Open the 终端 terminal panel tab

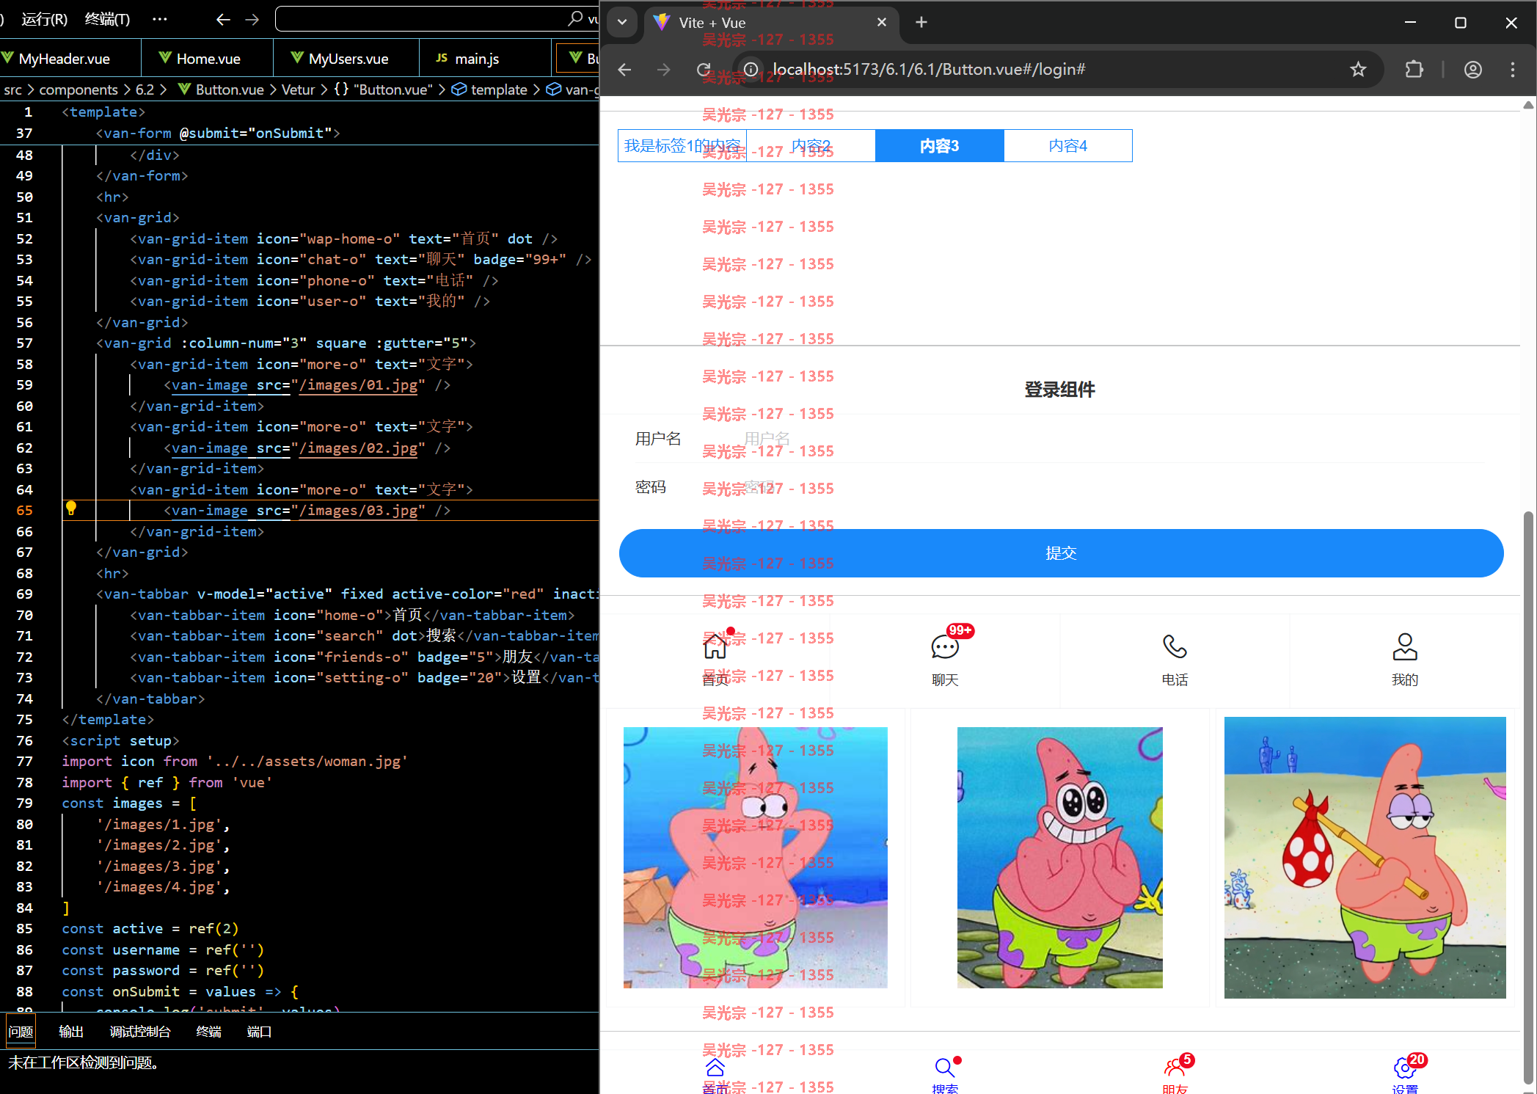pos(209,1032)
